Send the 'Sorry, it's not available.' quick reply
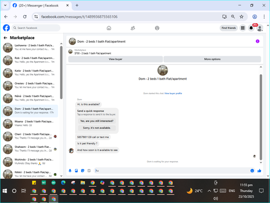The image size is (270, 203). tap(97, 128)
